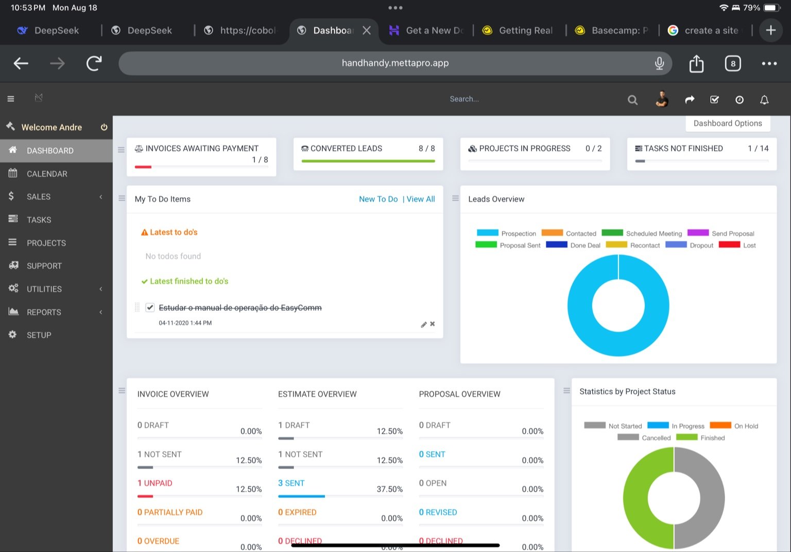Open Calendar from the sidebar
This screenshot has height=552, width=791.
pos(47,174)
